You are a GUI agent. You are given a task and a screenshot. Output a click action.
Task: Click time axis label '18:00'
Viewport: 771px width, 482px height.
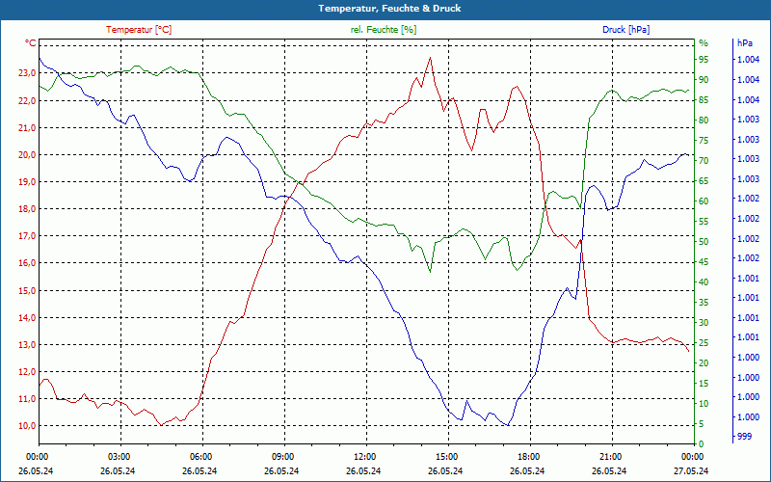[527, 457]
